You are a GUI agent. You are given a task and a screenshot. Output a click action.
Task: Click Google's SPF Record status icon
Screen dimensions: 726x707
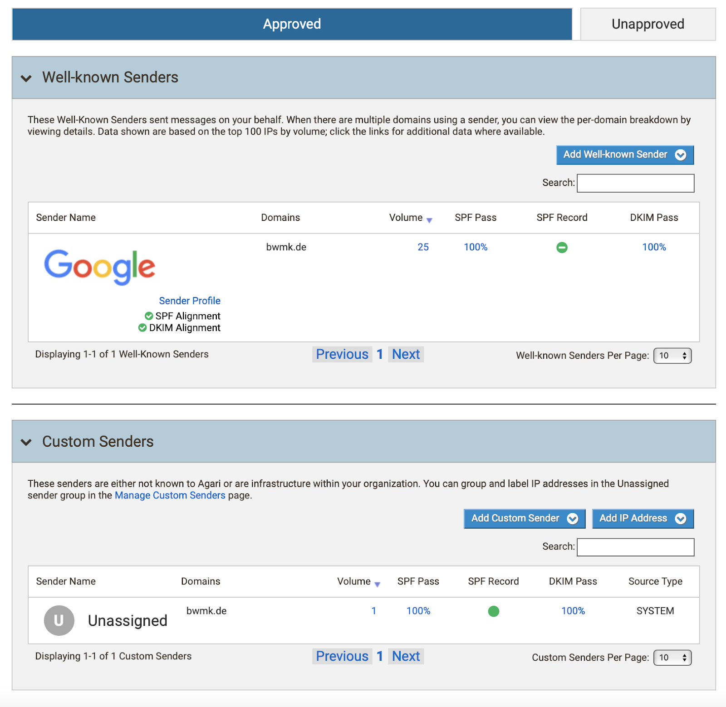pos(562,247)
